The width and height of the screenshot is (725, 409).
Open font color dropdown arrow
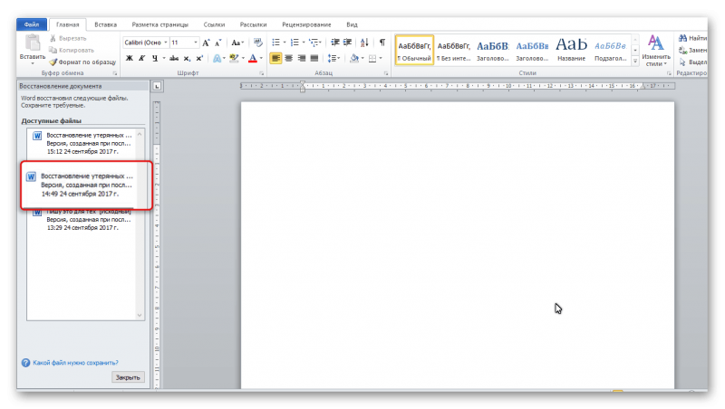(261, 58)
